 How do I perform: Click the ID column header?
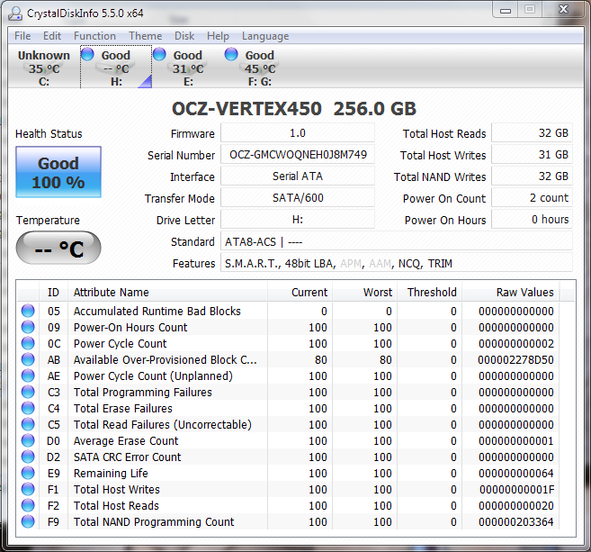pos(53,292)
